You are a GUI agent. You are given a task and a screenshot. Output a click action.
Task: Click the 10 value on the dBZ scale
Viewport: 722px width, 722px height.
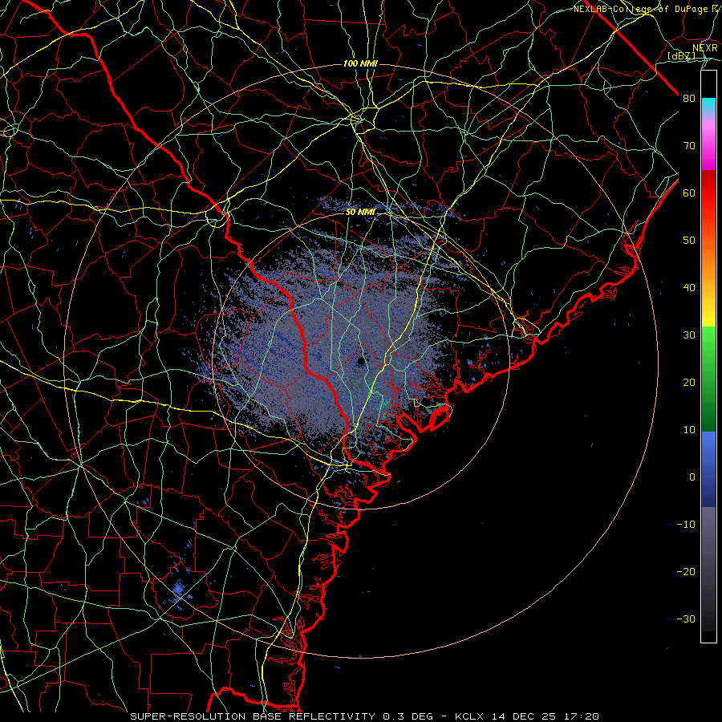(x=689, y=430)
